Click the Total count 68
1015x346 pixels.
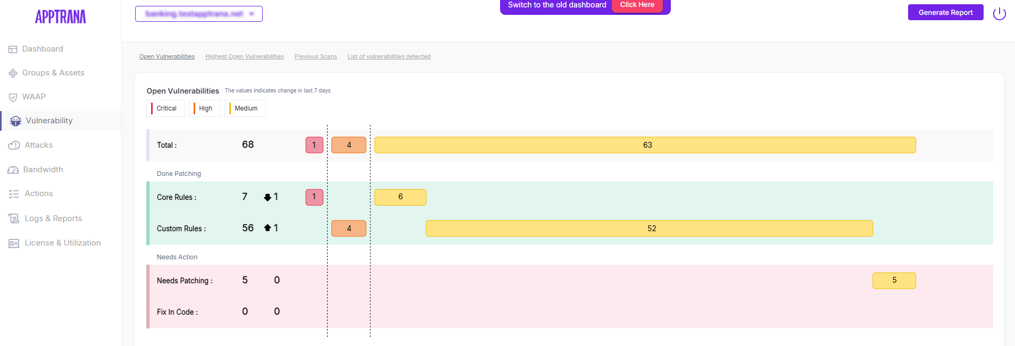248,145
